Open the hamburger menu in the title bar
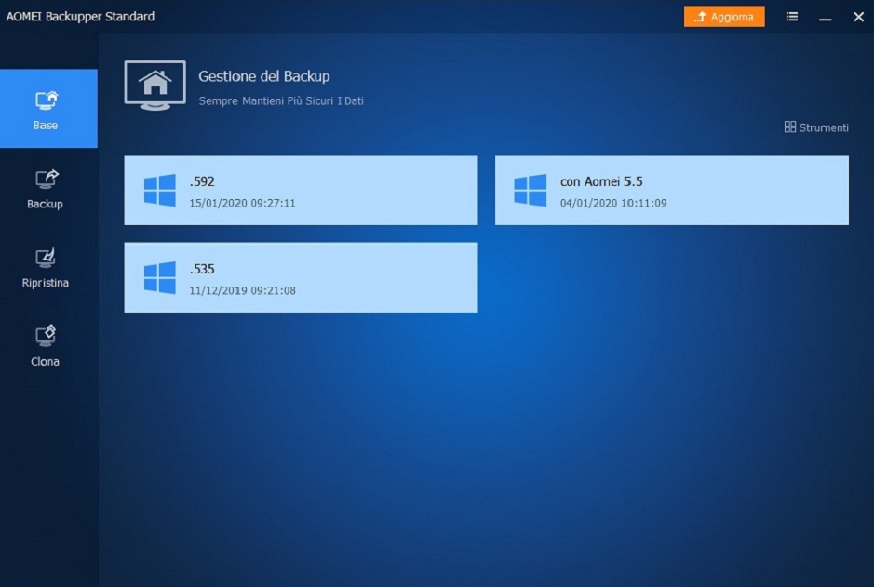 coord(791,17)
